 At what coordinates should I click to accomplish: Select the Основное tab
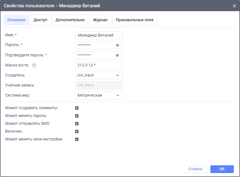pos(16,20)
